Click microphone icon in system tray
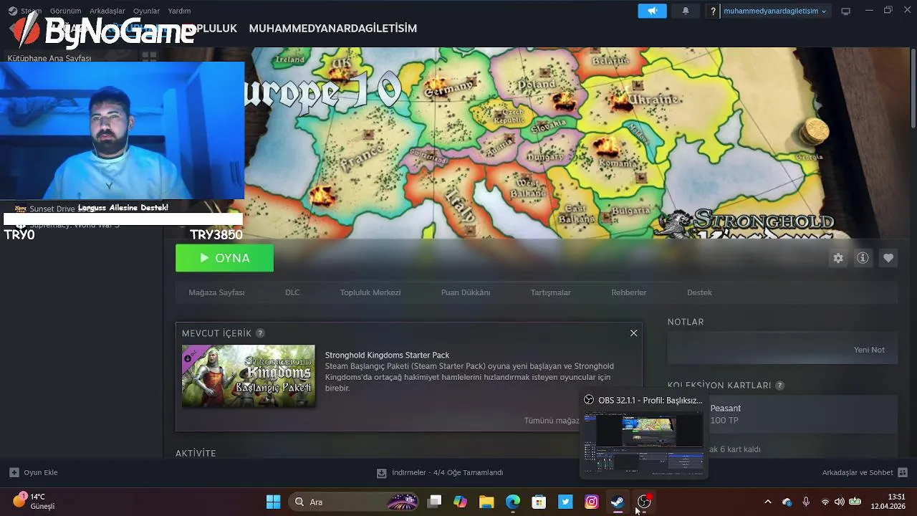Image resolution: width=917 pixels, height=516 pixels. point(806,502)
